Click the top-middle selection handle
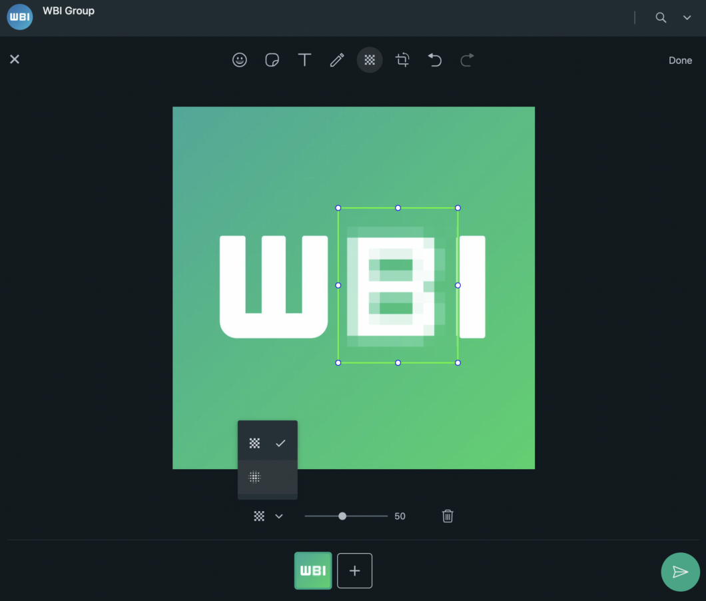 [398, 208]
